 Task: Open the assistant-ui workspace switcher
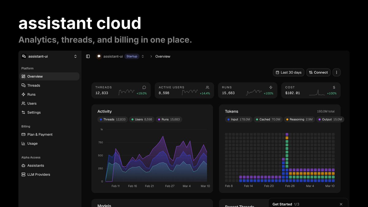tap(50, 56)
